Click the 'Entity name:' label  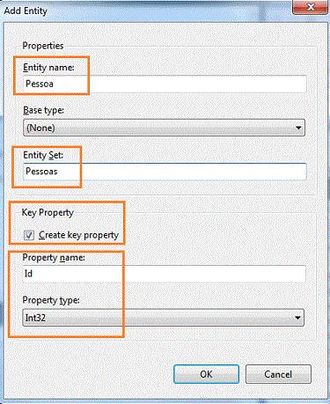[48, 68]
